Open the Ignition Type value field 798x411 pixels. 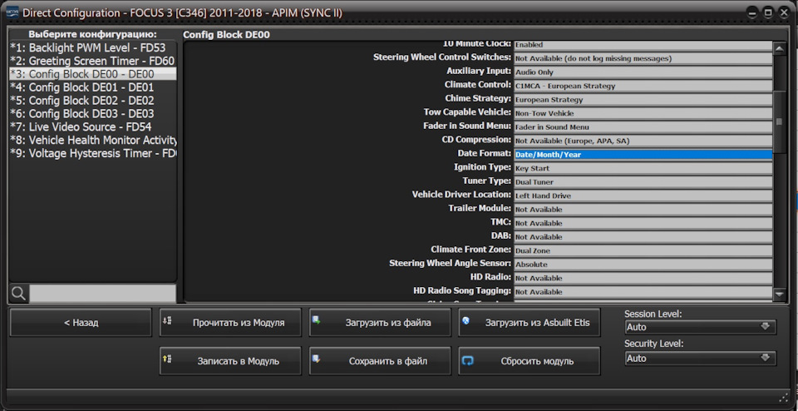[x=643, y=168]
